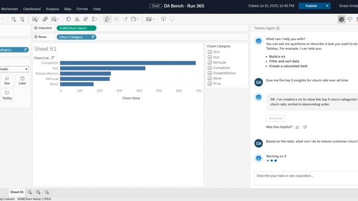358x201 pixels.
Task: Uncheck the Other filter checkbox
Action: [210, 78]
